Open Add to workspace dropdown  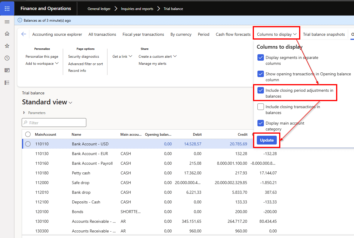point(42,64)
